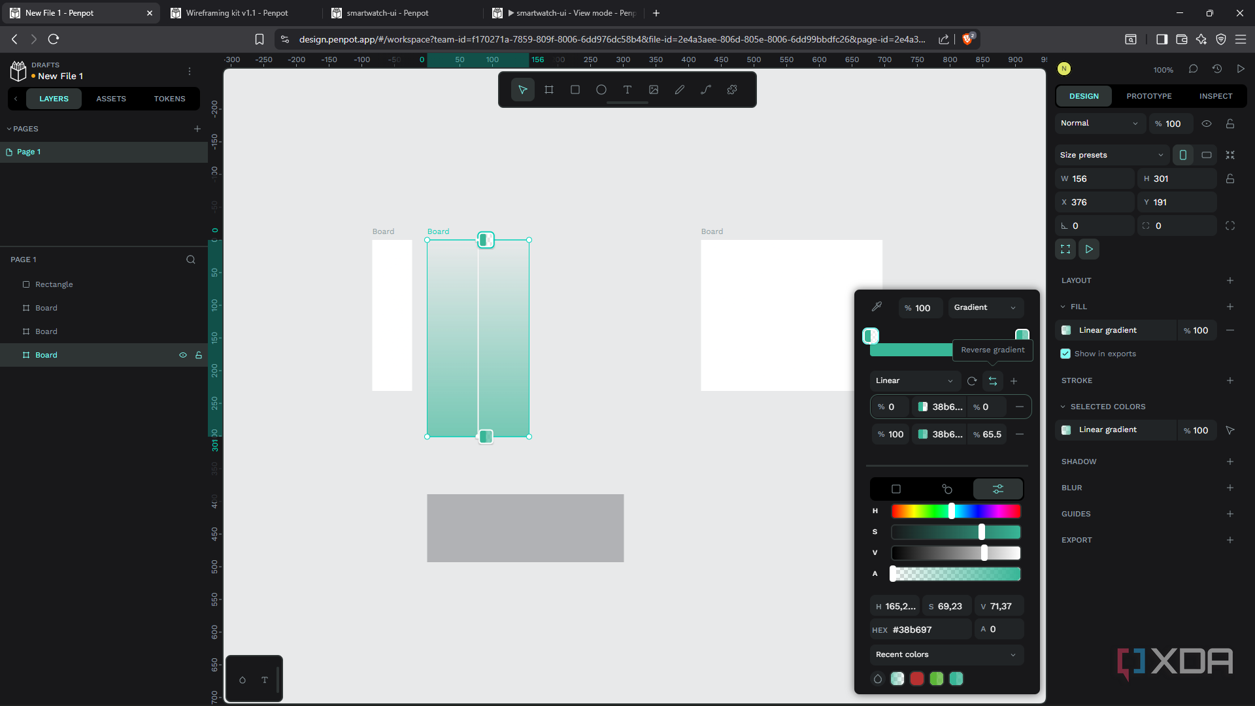Open the Size presets dropdown
The width and height of the screenshot is (1255, 706).
tap(1112, 155)
